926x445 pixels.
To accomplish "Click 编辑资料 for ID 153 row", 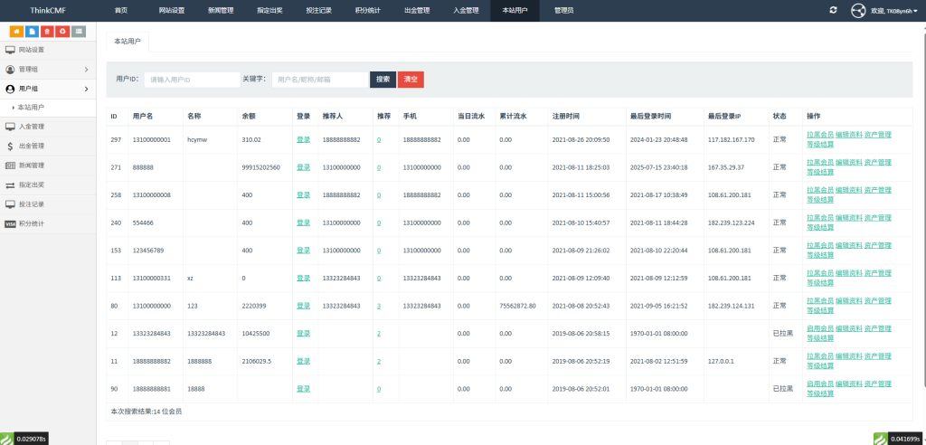I will (x=848, y=246).
